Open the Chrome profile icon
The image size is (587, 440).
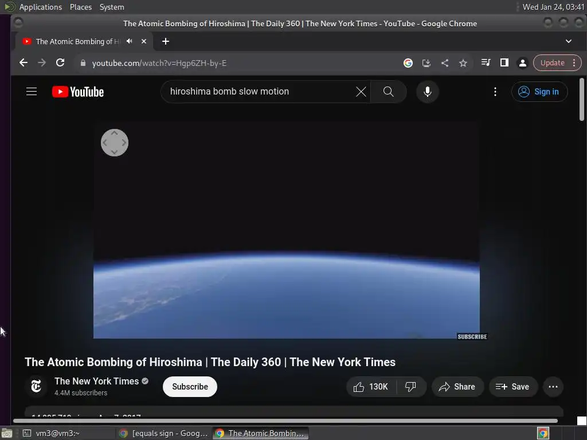click(x=523, y=63)
